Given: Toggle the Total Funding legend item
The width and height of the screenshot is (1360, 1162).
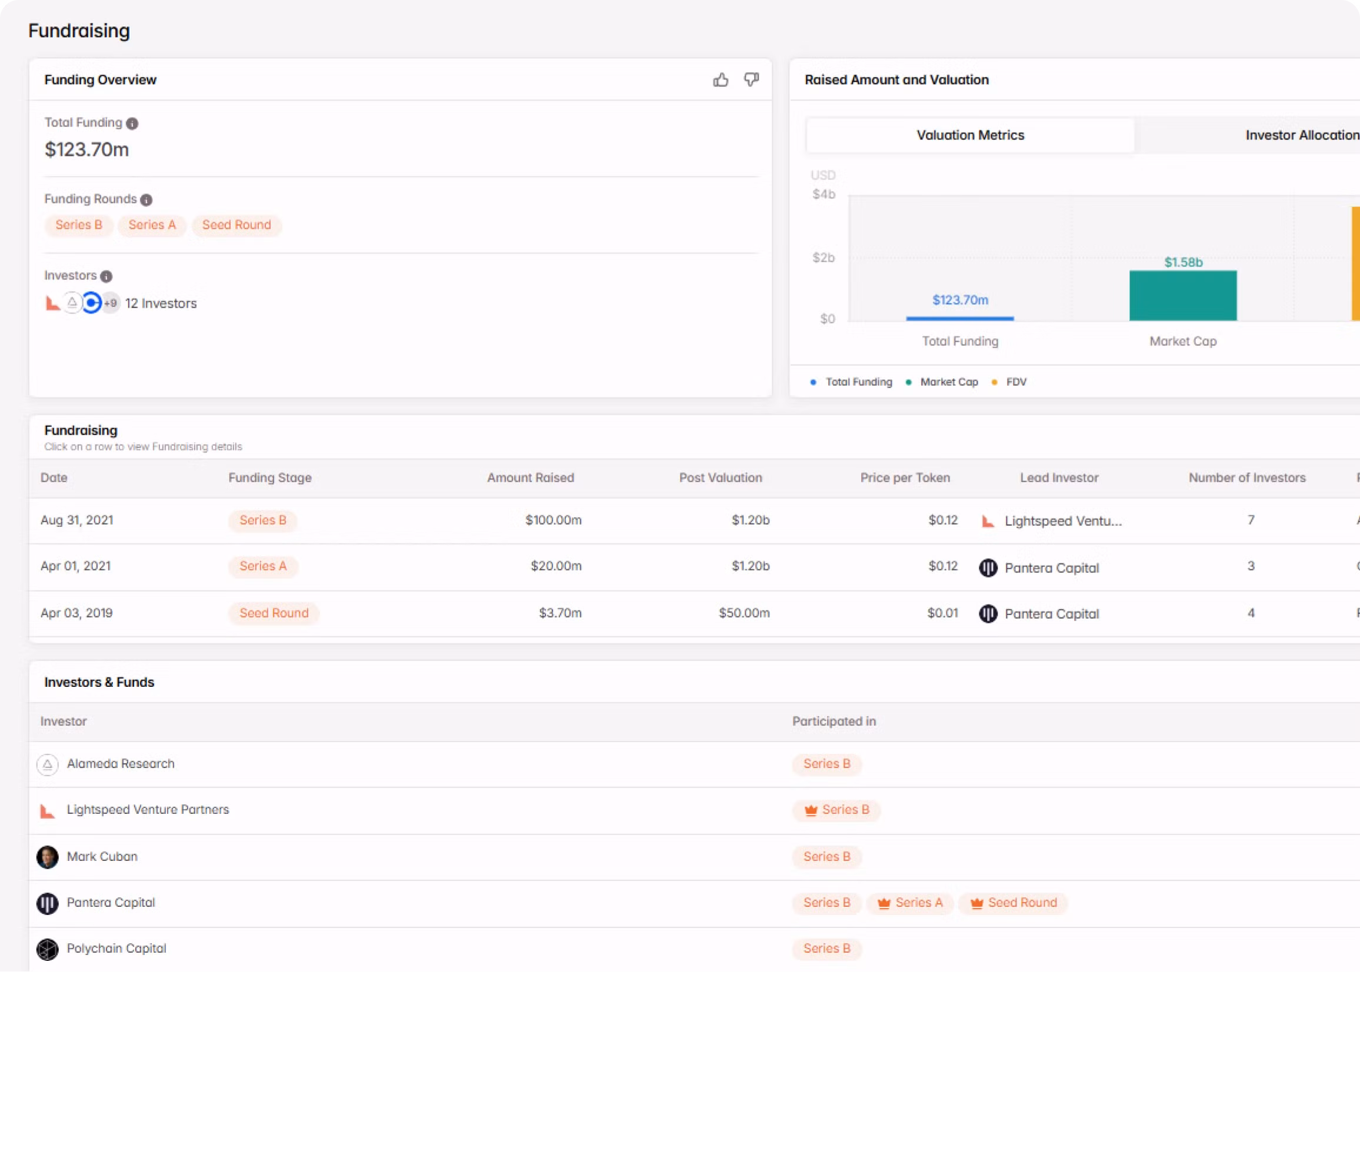Looking at the screenshot, I should pos(851,382).
